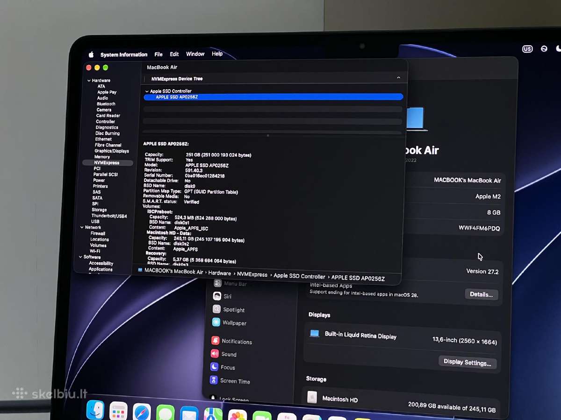Image resolution: width=561 pixels, height=420 pixels.
Task: Select Card Reader in the sidebar
Action: pyautogui.click(x=108, y=116)
